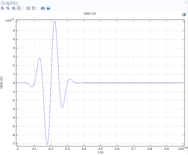
Task: Click the ×10^11 y-axis scale factor
Action: point(10,20)
